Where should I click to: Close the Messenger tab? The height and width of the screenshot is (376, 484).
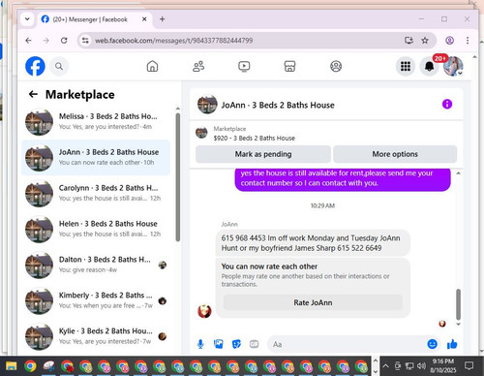[x=144, y=19]
